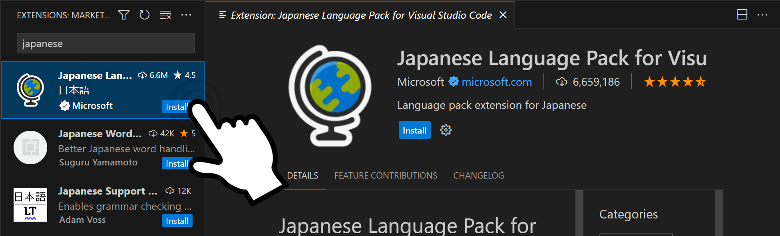The image size is (780, 236).
Task: Click the 12K download count
Action: tap(178, 191)
